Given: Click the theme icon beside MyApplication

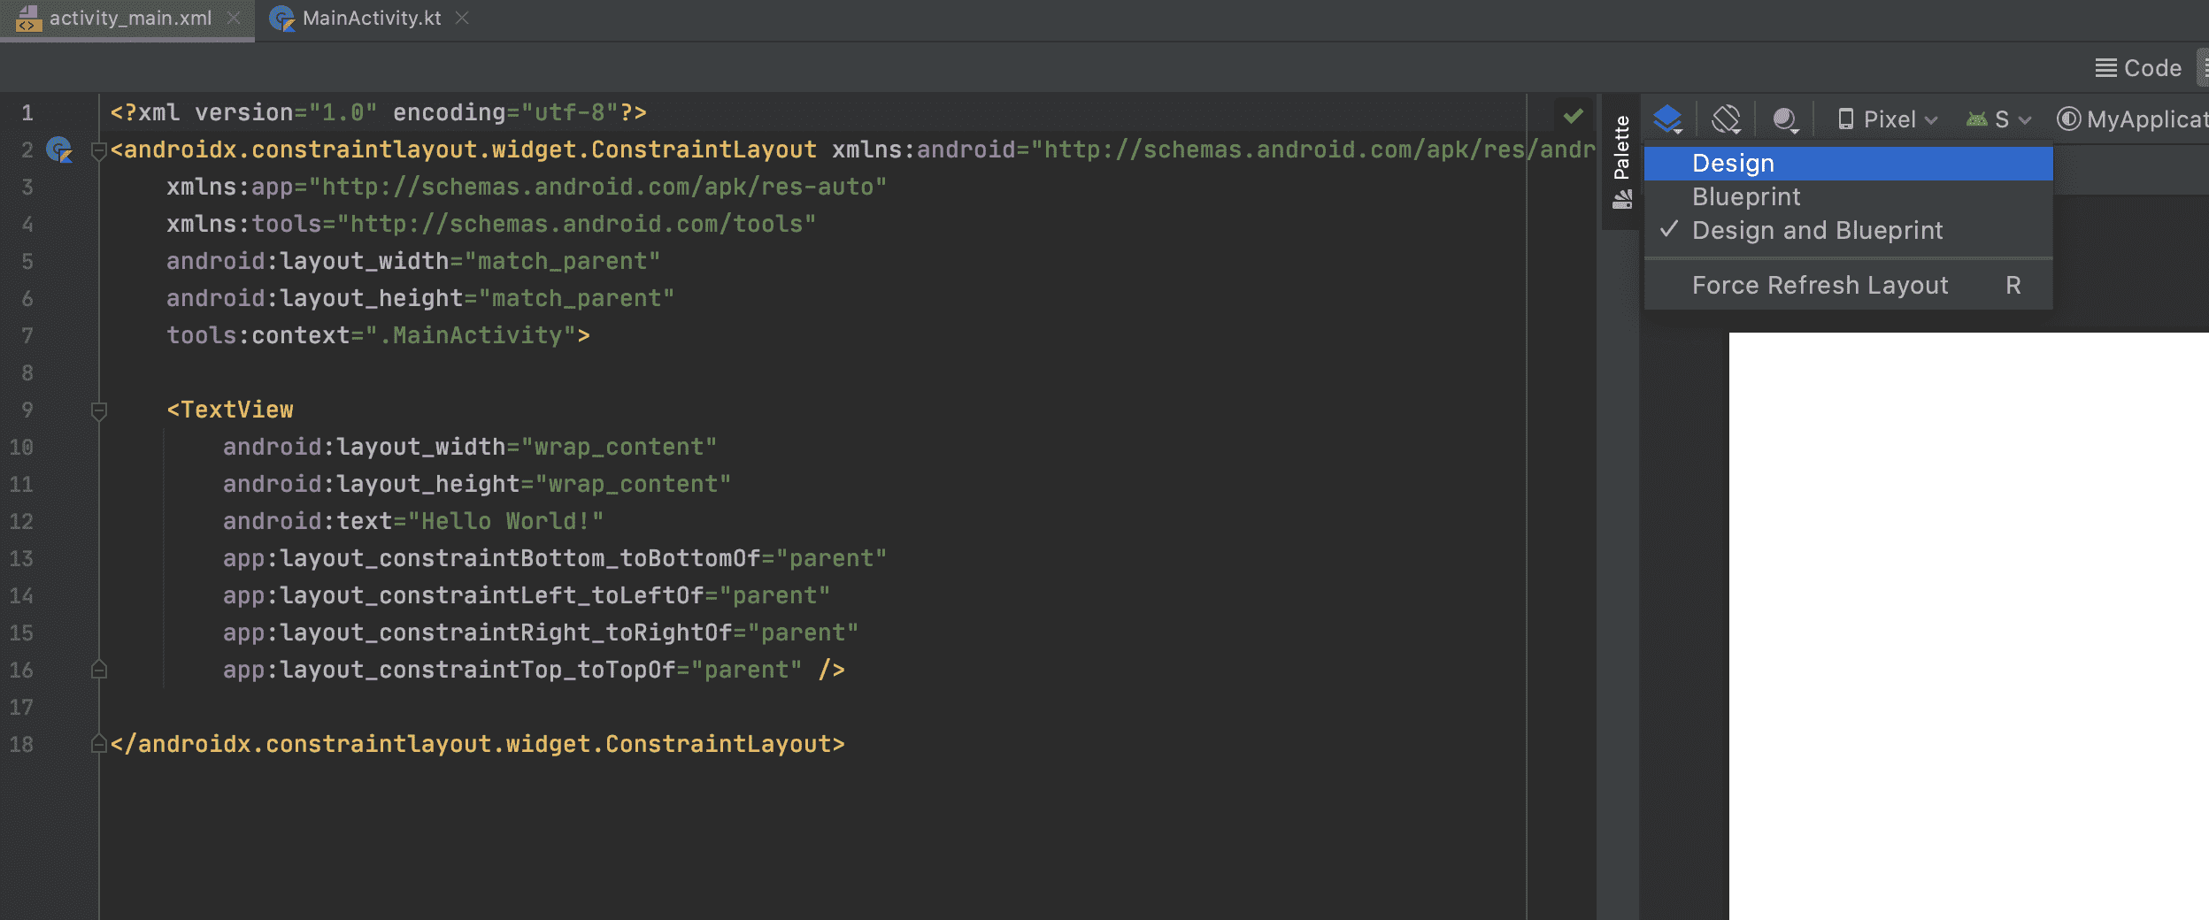Looking at the screenshot, I should pyautogui.click(x=2068, y=119).
